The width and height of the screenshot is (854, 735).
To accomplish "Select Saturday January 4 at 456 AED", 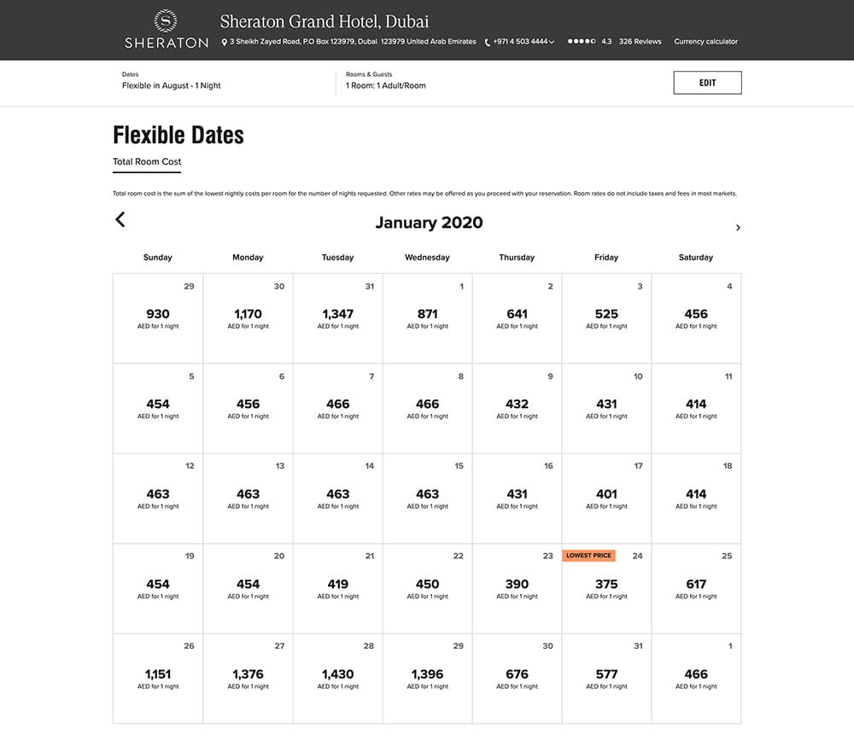I will pos(695,318).
